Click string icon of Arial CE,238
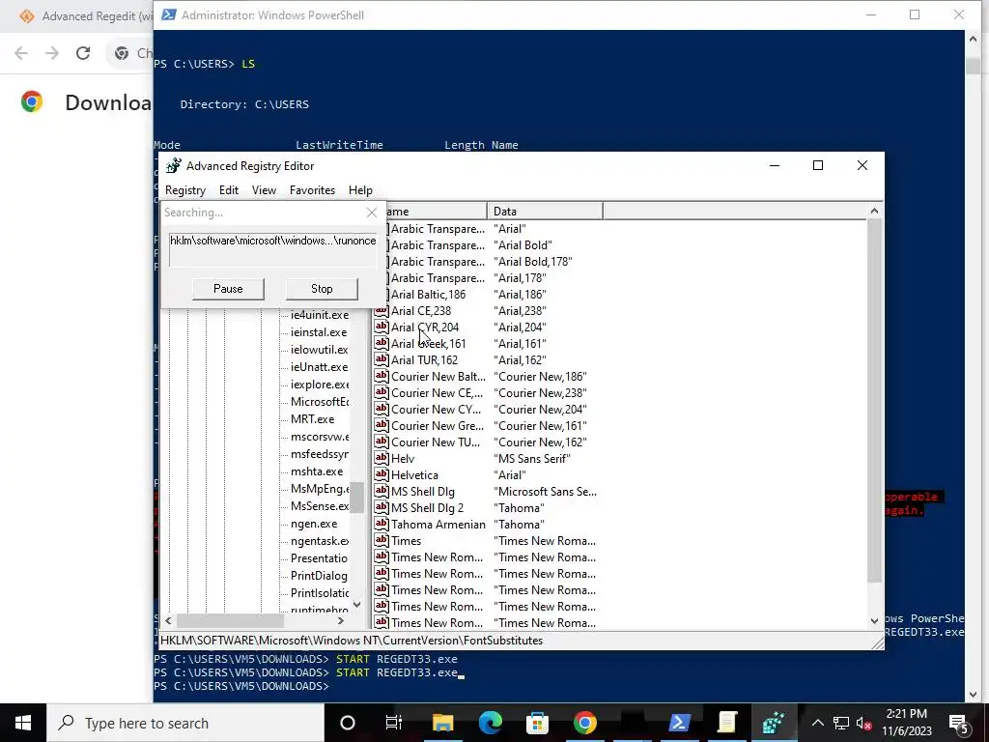The image size is (989, 742). click(381, 310)
